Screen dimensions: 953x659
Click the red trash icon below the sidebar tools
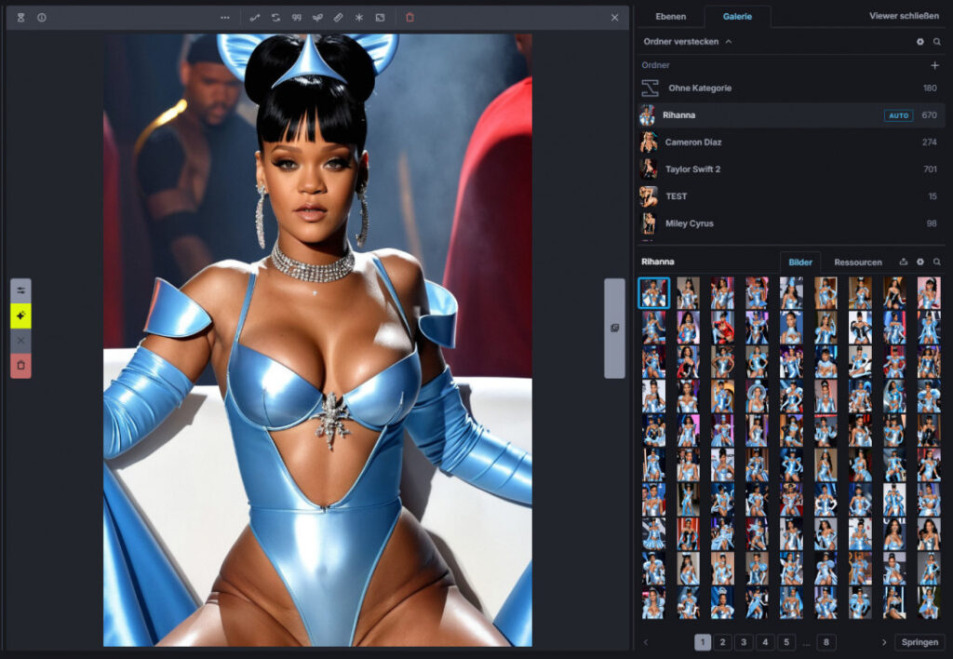(x=20, y=366)
